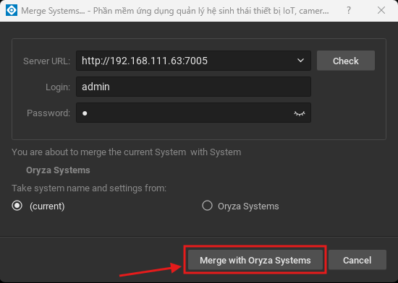Click the 'You are about to merge' message
The width and height of the screenshot is (398, 283).
(127, 152)
